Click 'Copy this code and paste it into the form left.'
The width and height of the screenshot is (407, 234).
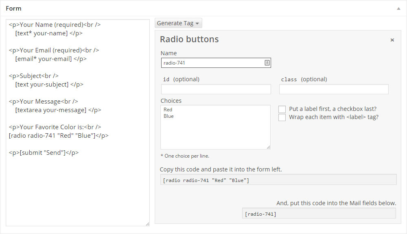pyautogui.click(x=221, y=169)
